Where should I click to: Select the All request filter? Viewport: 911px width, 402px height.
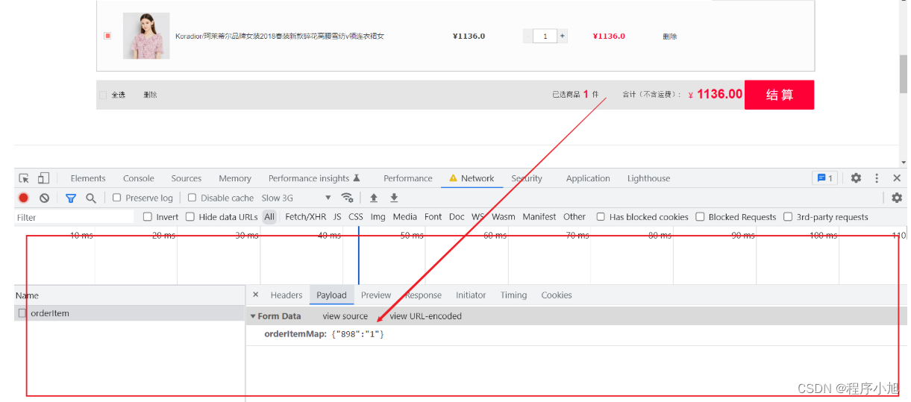[269, 217]
